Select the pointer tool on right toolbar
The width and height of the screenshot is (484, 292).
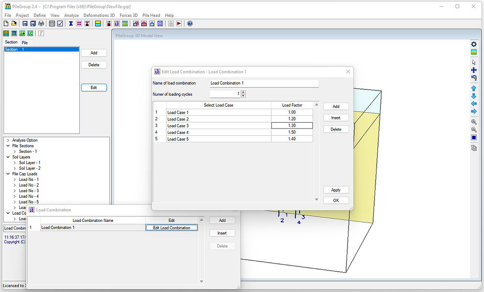(474, 62)
